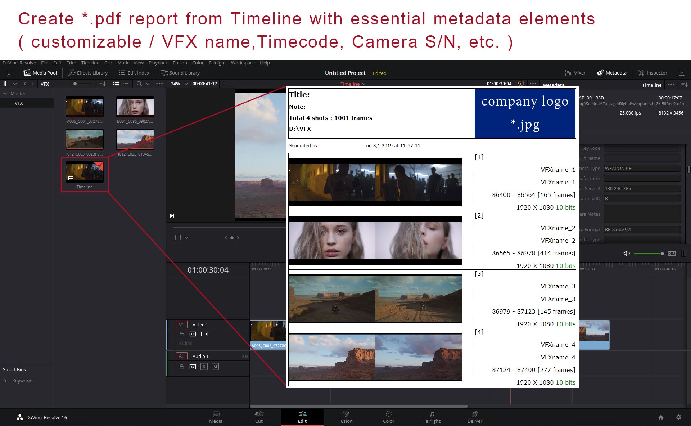Select the Timeline thumbnail in media pool
The image size is (691, 426).
click(x=85, y=172)
